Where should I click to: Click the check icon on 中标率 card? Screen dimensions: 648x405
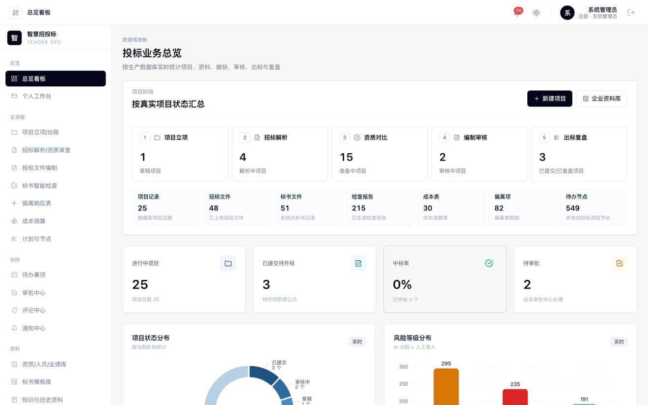(489, 264)
